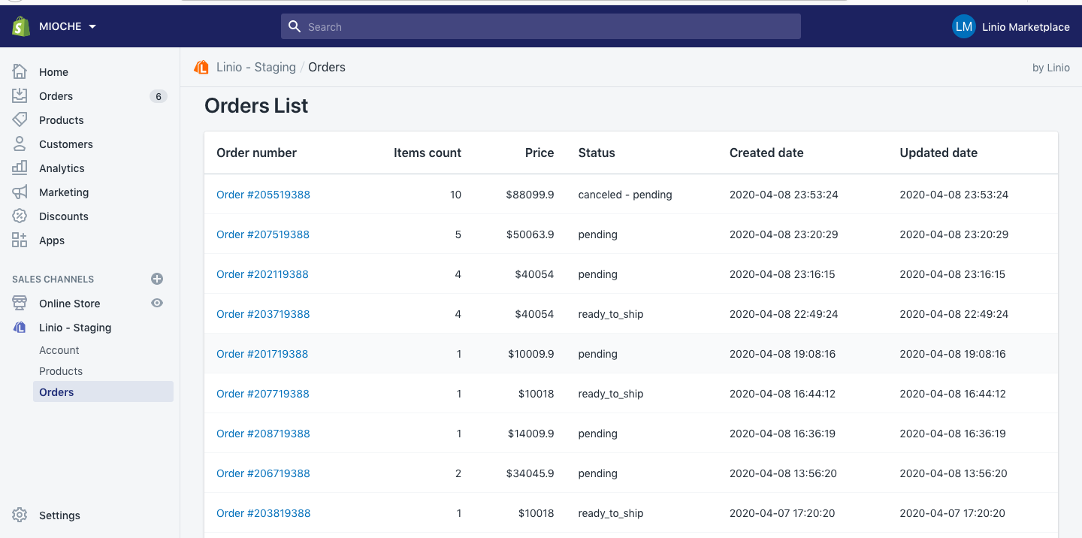Open Marketing page
The height and width of the screenshot is (538, 1082).
pos(64,192)
